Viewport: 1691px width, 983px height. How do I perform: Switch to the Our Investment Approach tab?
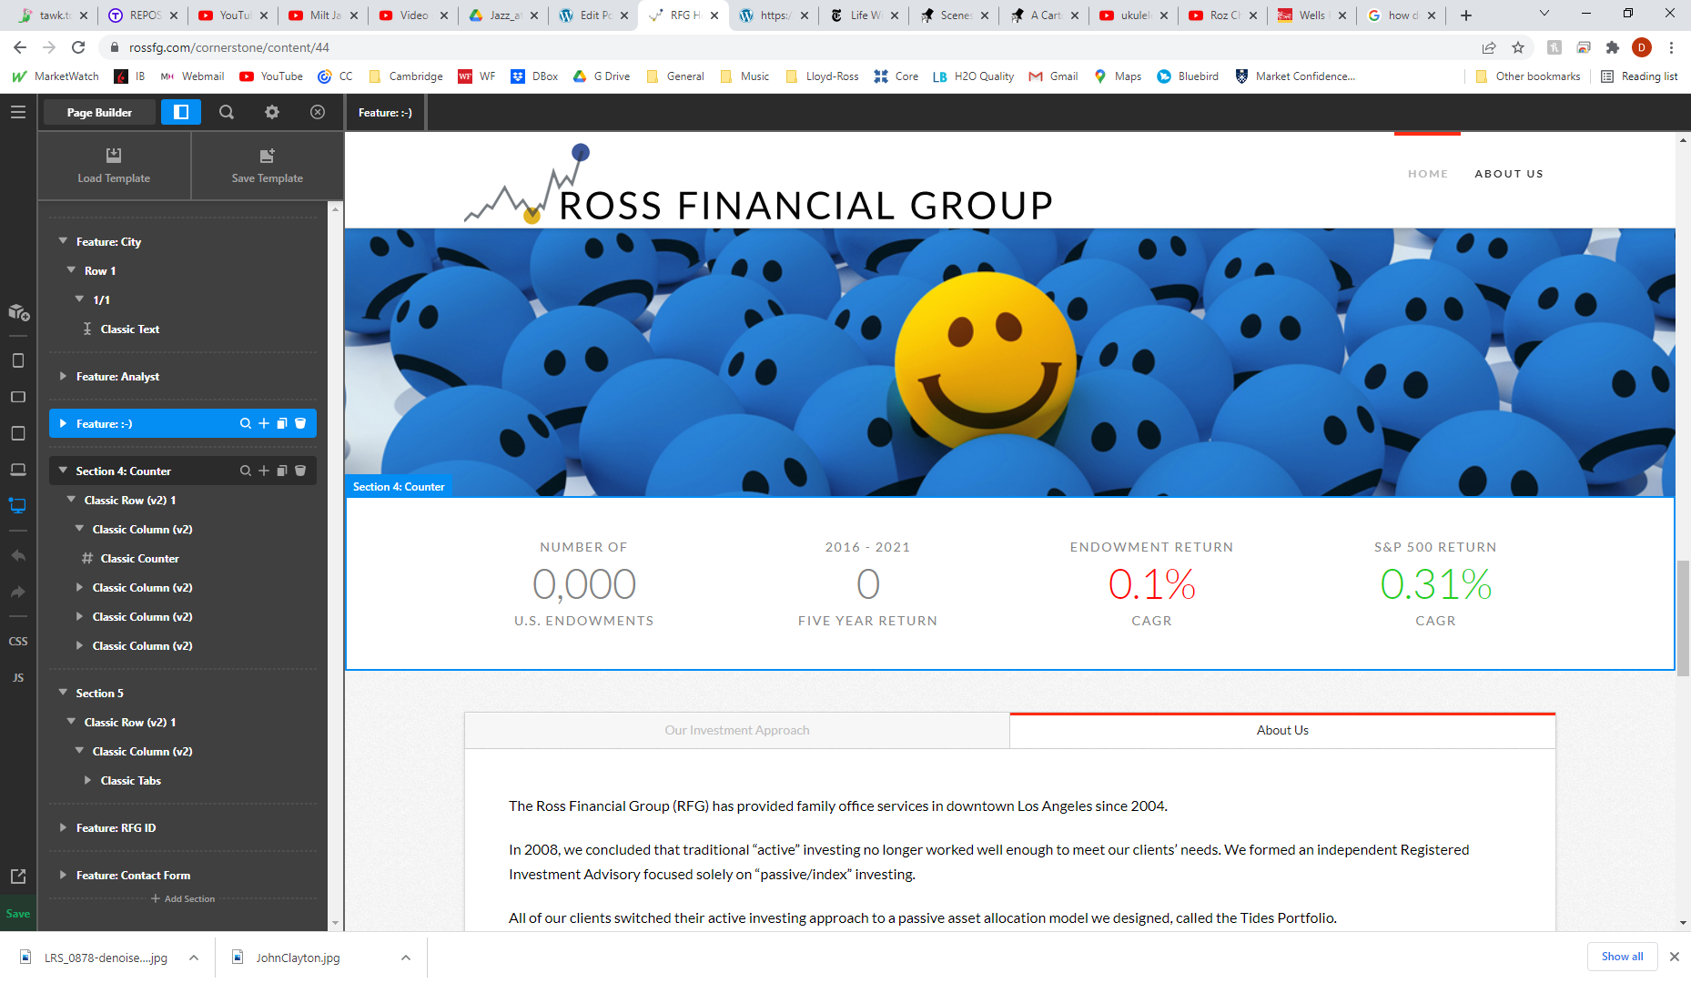pos(737,730)
